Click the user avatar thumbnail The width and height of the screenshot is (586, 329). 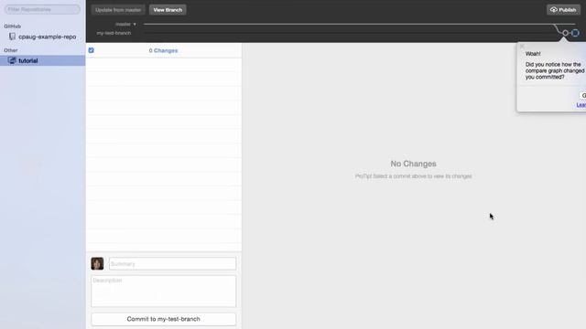tap(97, 264)
